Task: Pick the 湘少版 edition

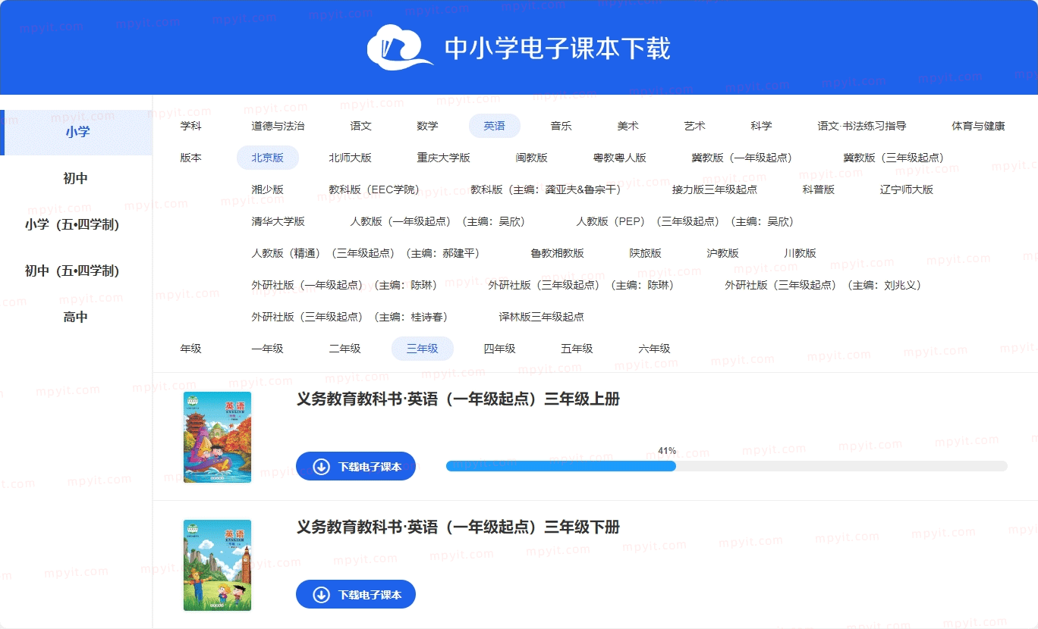Action: coord(268,189)
